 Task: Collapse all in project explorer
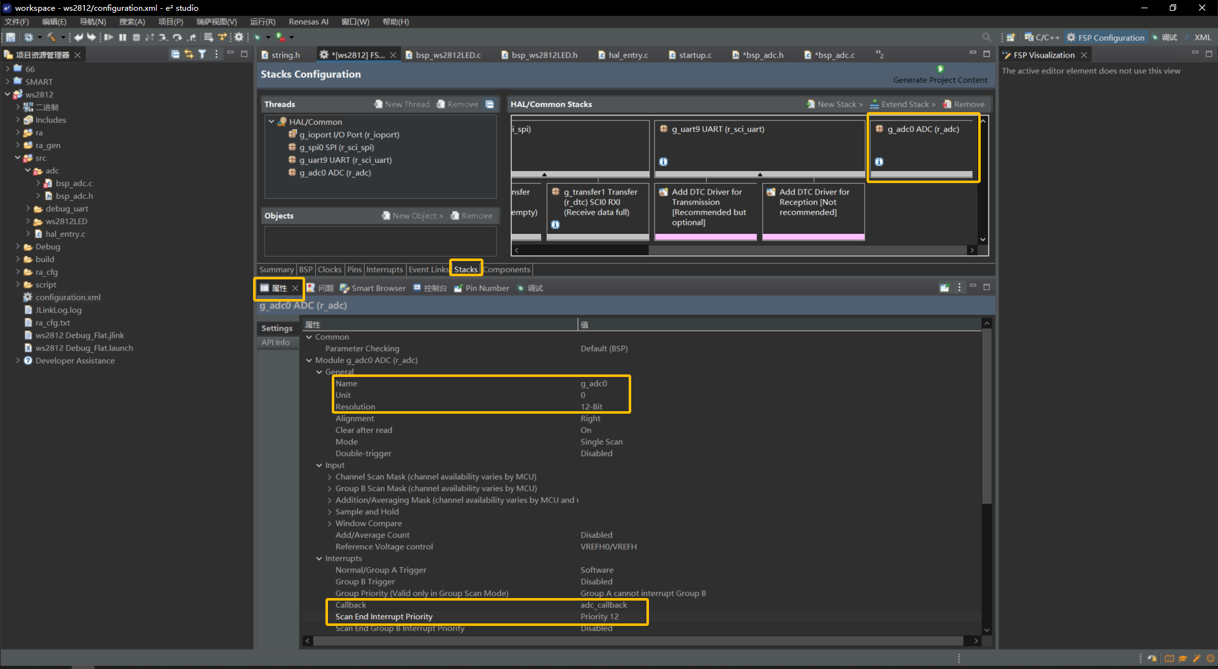pyautogui.click(x=175, y=54)
